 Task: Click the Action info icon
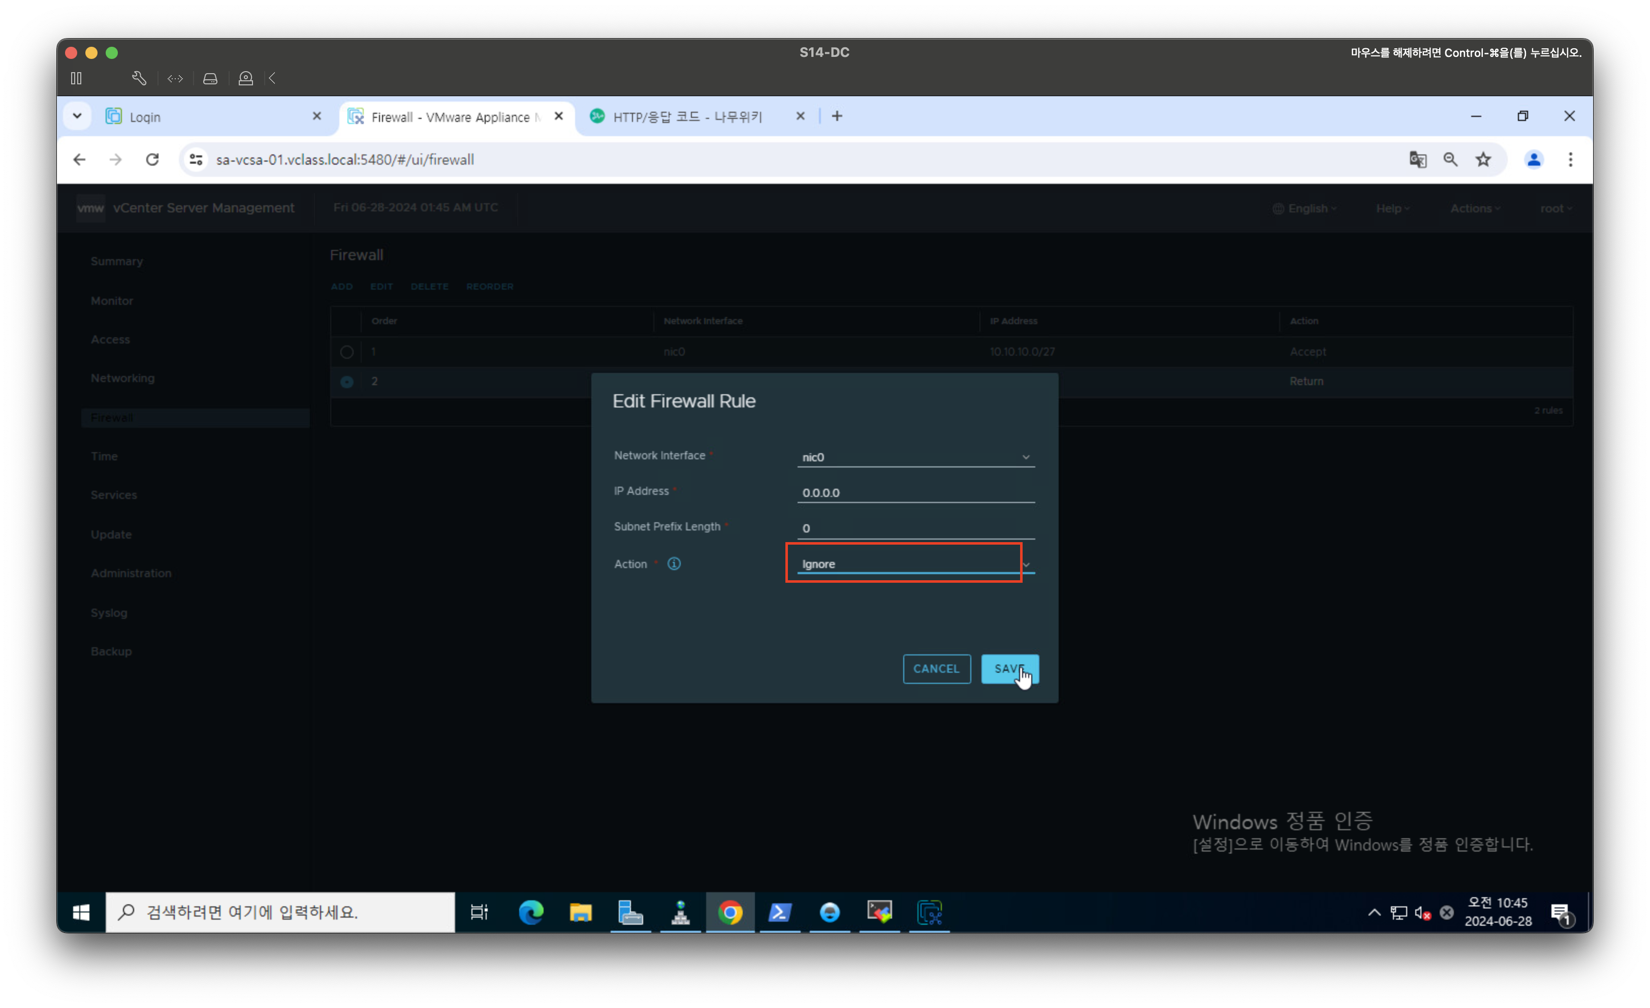pos(674,563)
